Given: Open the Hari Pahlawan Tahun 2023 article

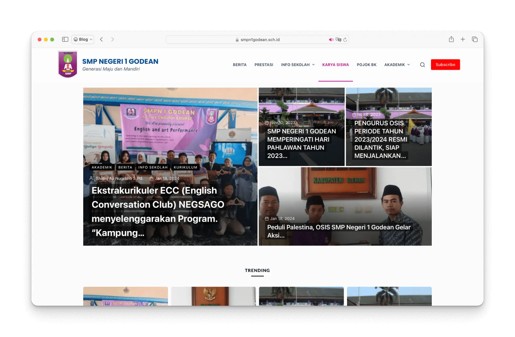Looking at the screenshot, I should click(301, 144).
